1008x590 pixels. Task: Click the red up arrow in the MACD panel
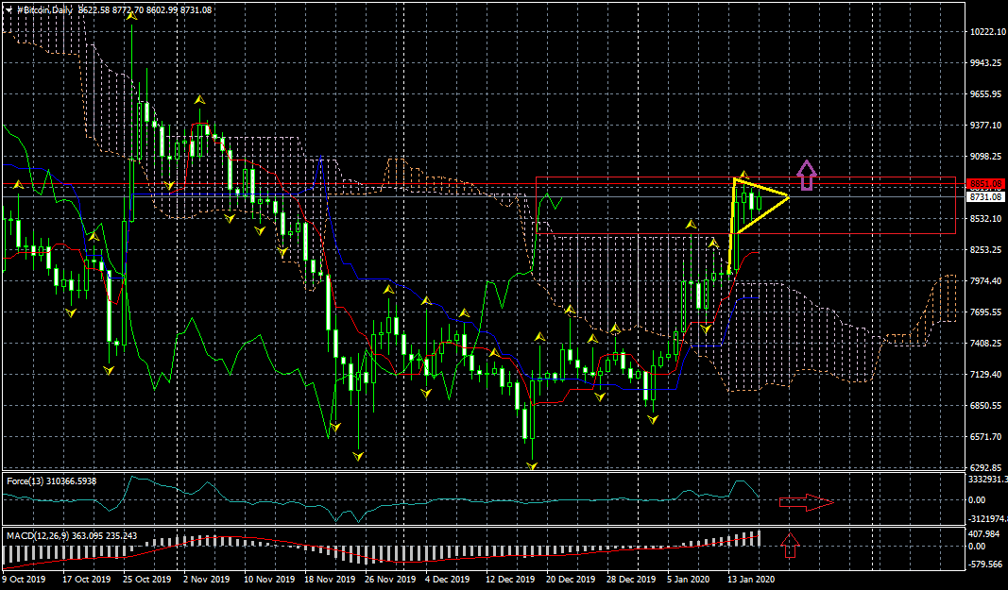click(791, 544)
